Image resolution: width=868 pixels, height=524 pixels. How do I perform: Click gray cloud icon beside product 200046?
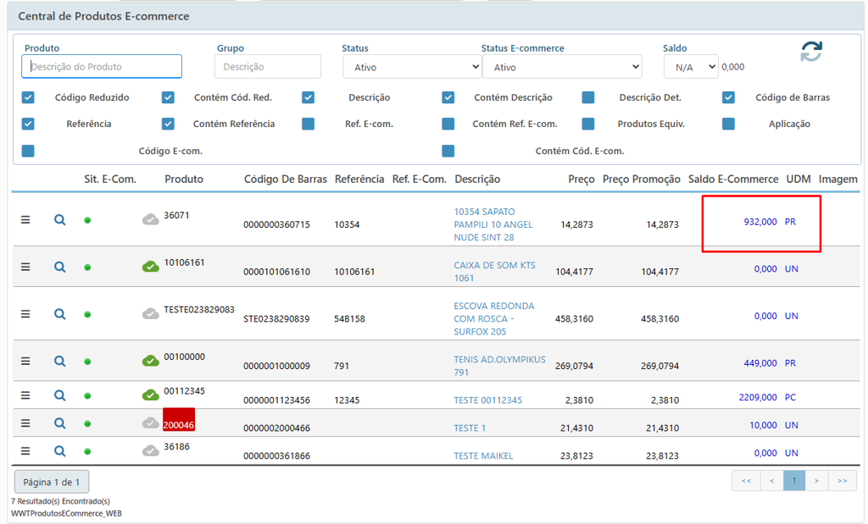pyautogui.click(x=150, y=423)
